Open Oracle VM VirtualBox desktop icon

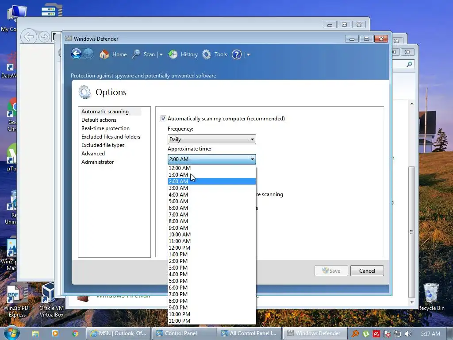(x=51, y=300)
